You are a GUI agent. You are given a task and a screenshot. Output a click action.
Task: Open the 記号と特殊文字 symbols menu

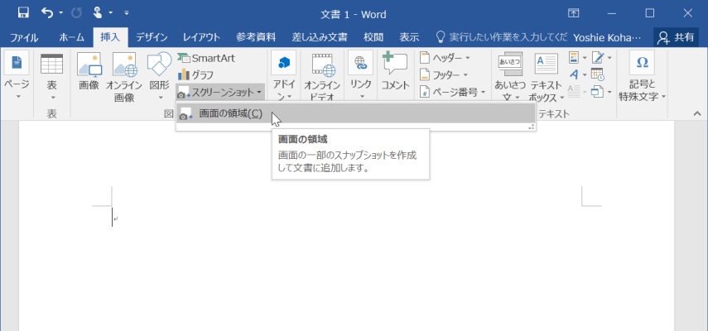pyautogui.click(x=642, y=76)
